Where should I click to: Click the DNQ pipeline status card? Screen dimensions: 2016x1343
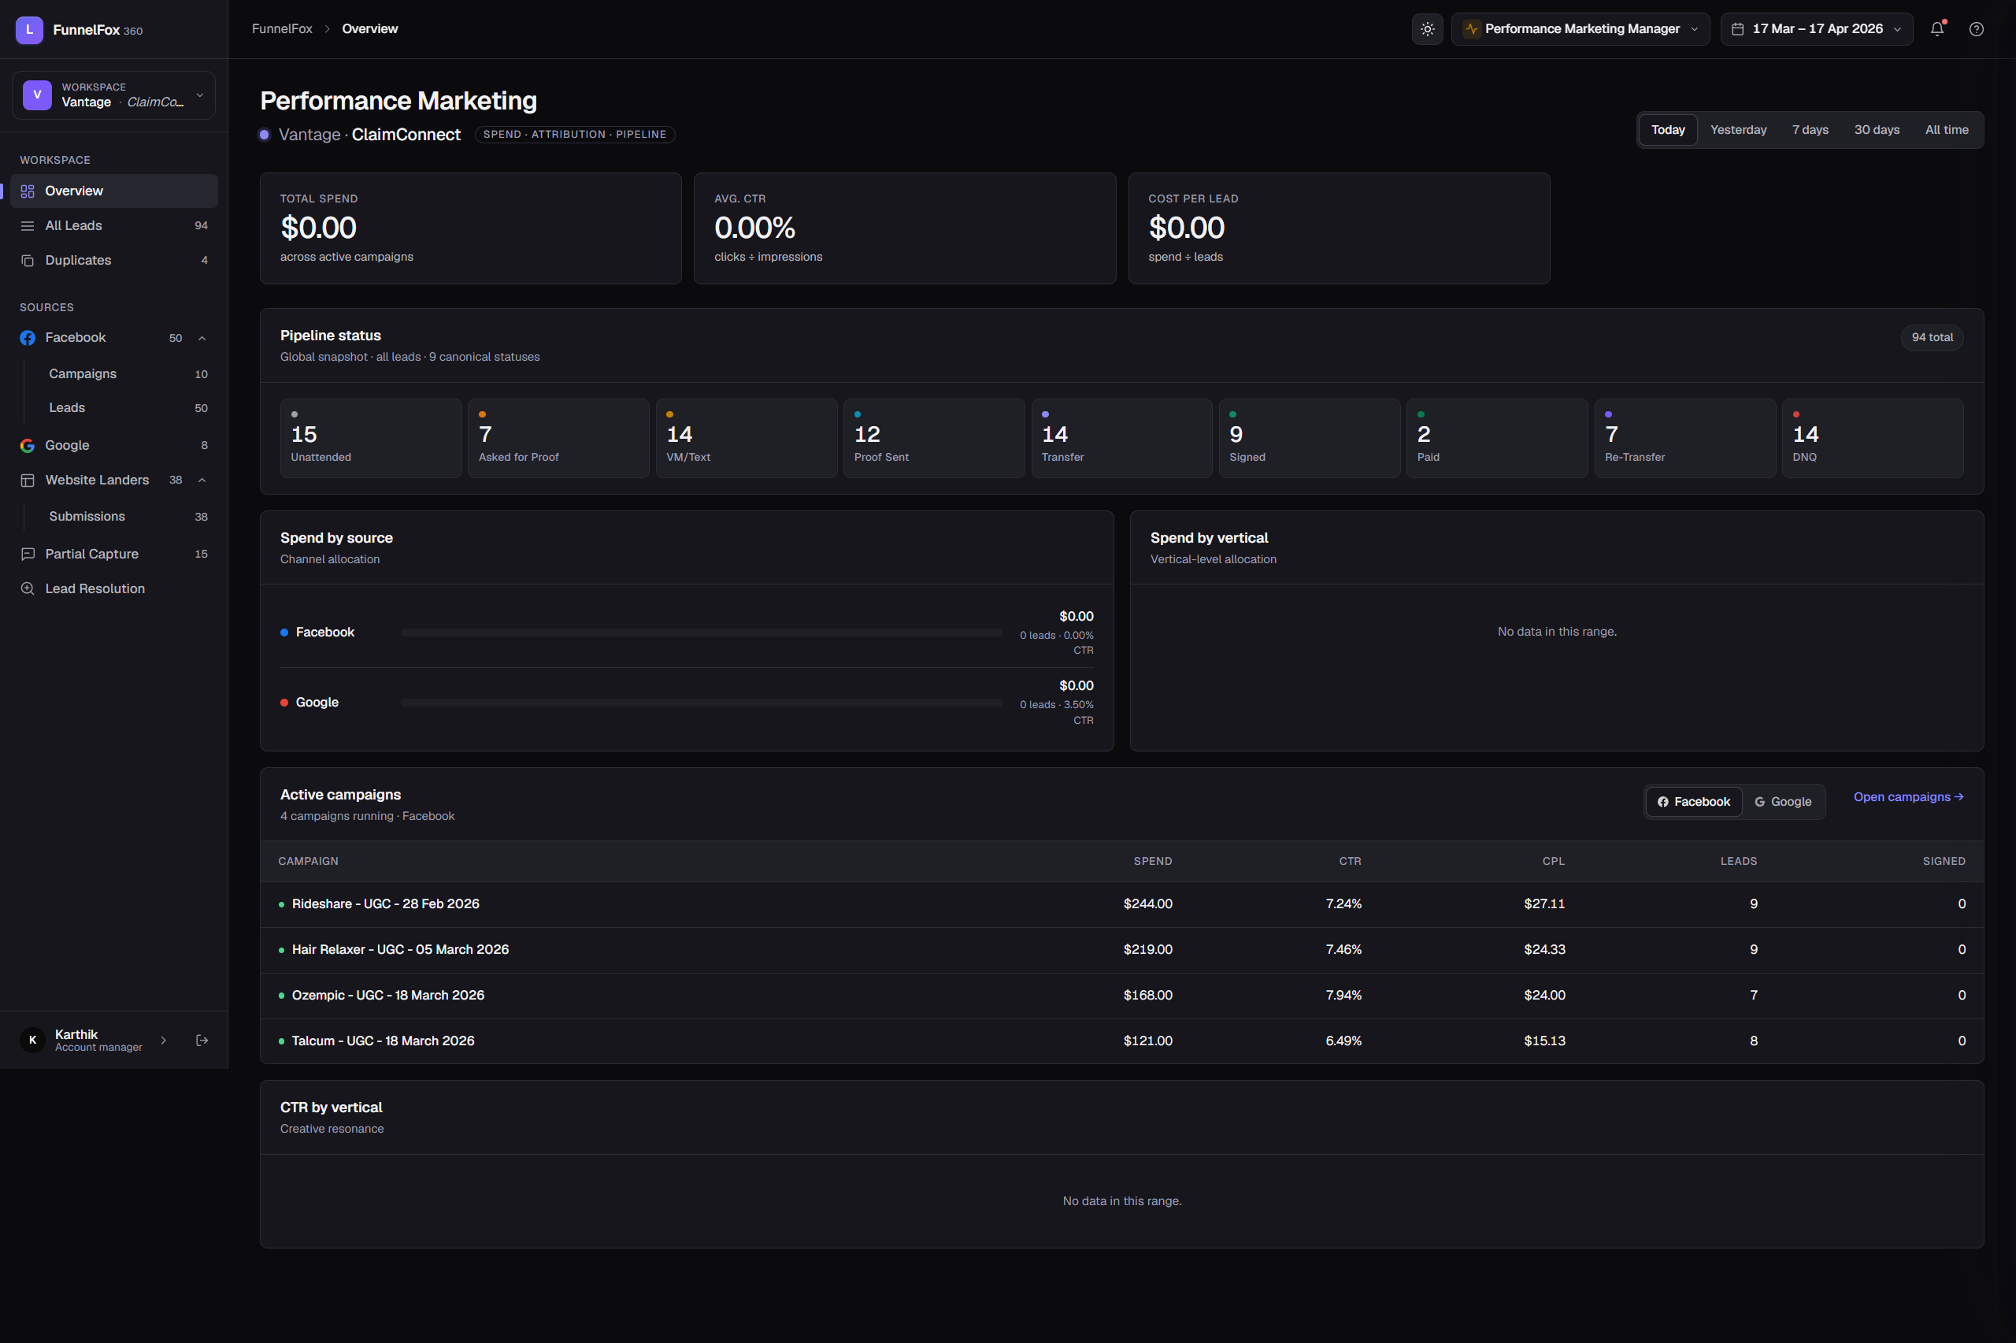click(x=1873, y=439)
